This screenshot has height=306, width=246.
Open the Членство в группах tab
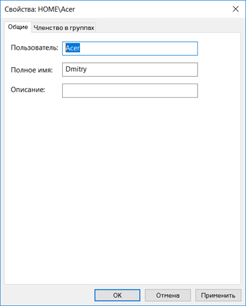pyautogui.click(x=64, y=28)
